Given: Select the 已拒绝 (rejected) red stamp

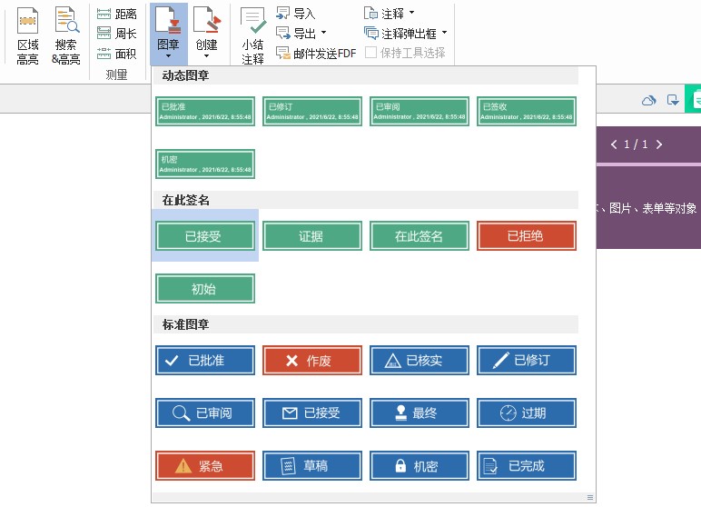Looking at the screenshot, I should pyautogui.click(x=527, y=236).
